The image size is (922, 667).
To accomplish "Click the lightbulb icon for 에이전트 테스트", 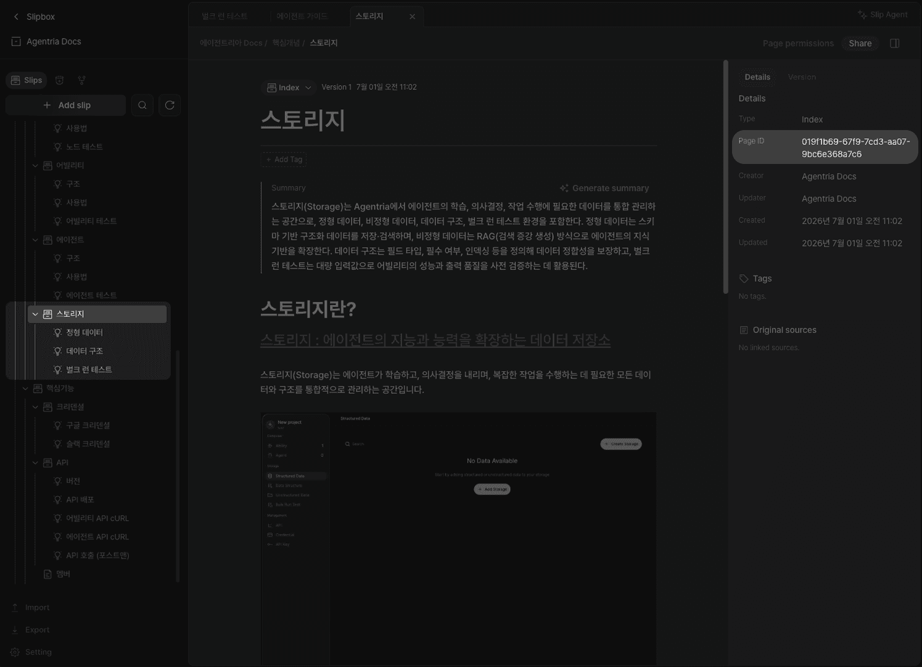I will tap(57, 295).
